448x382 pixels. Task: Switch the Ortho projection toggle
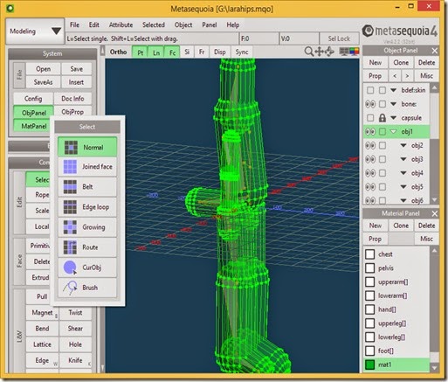click(x=118, y=52)
